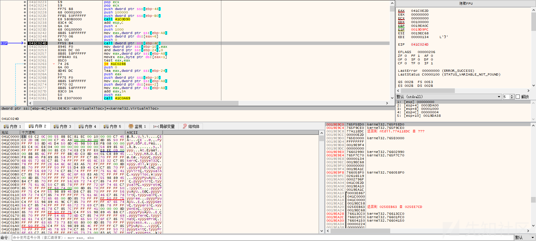The height and width of the screenshot is (241, 536).
Task: Focus the command input field at bottom
Action: pyautogui.click(x=262, y=238)
